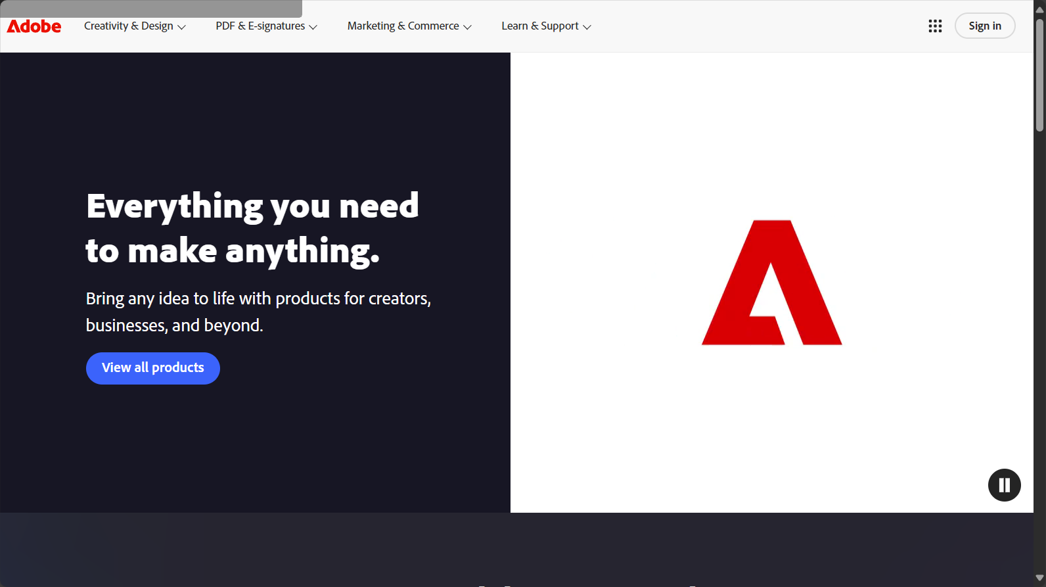The image size is (1046, 587).
Task: Click the "Everything you need to make anything." heading
Action: click(252, 229)
